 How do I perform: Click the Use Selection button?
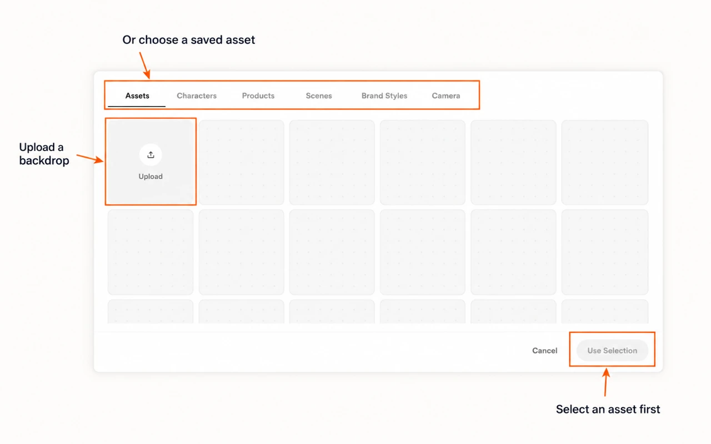point(612,351)
